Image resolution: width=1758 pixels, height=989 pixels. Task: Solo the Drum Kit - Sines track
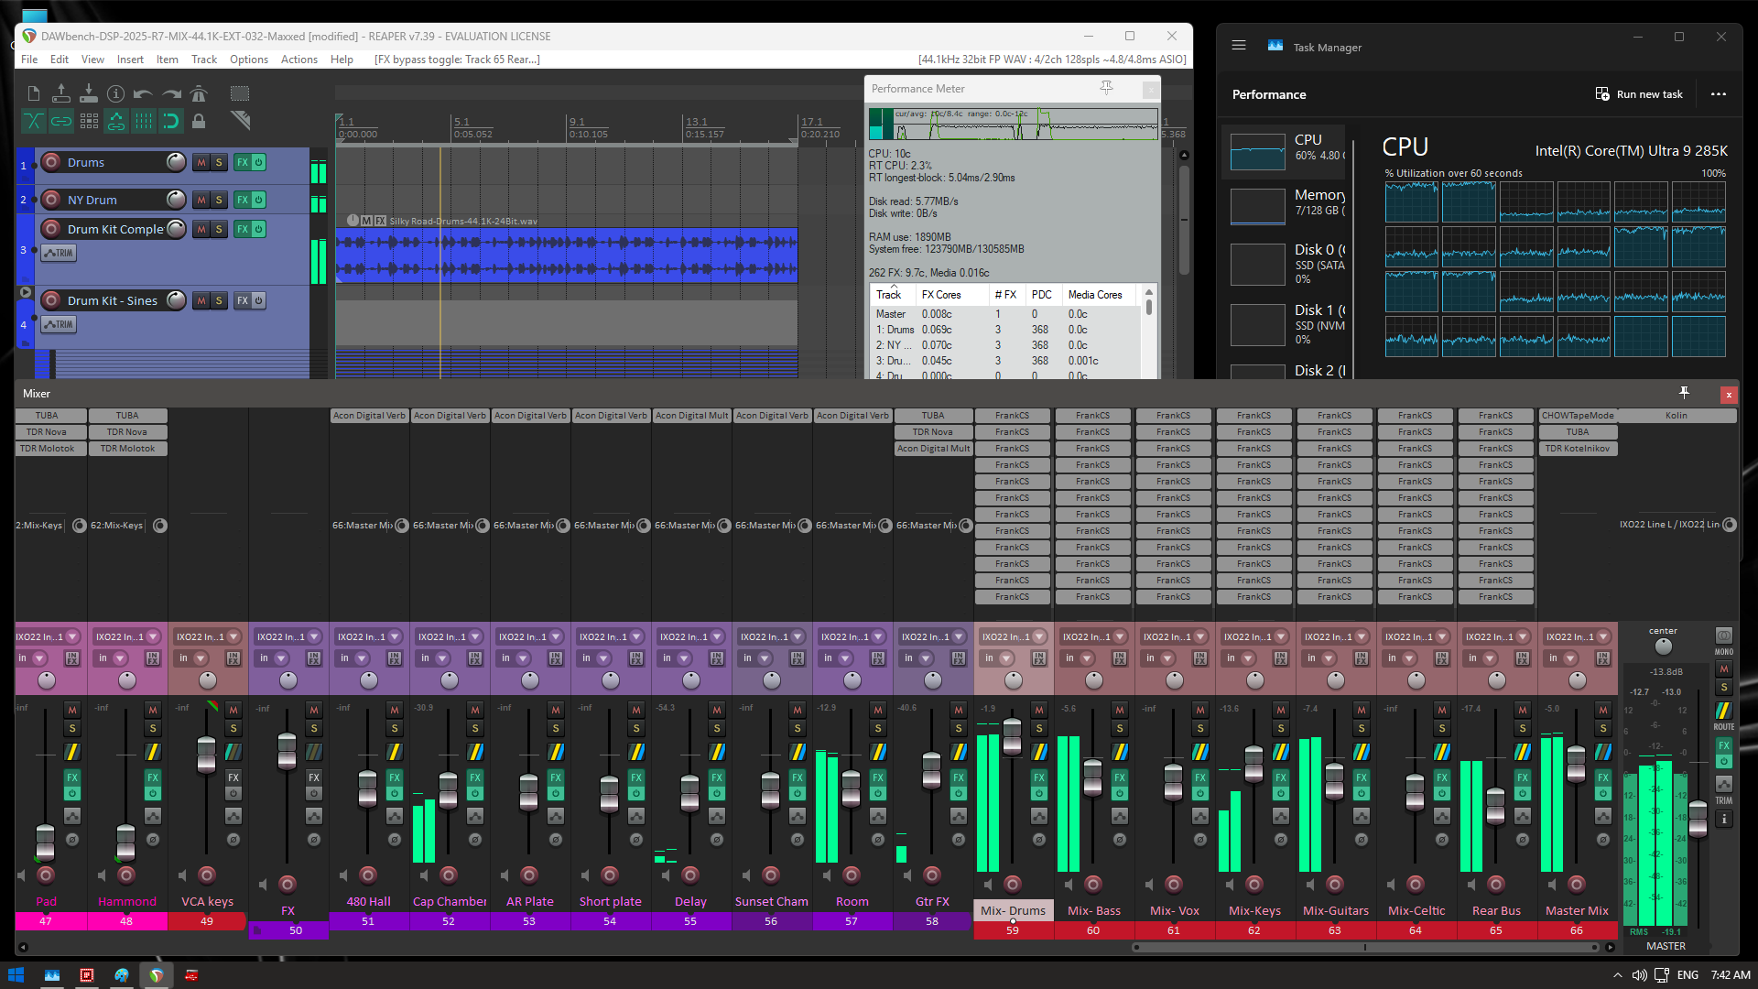coord(219,300)
